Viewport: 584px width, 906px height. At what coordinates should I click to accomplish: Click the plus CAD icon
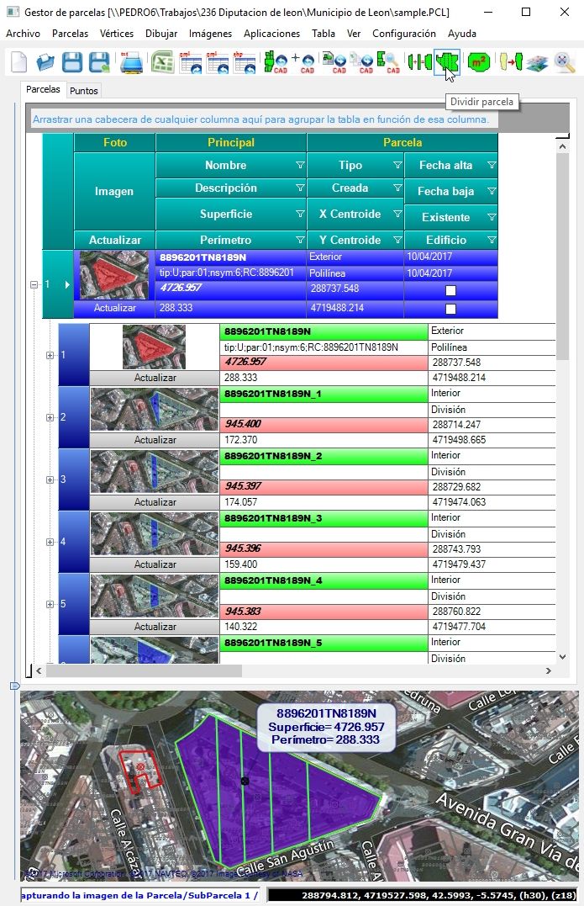(x=303, y=62)
